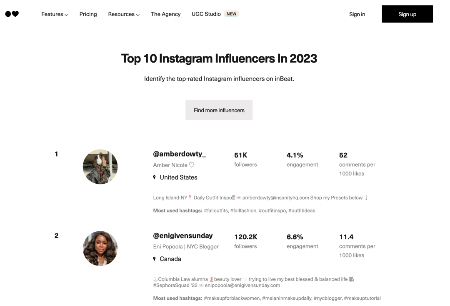450x306 pixels.
Task: Click the Find more influencers button
Action: tap(219, 110)
